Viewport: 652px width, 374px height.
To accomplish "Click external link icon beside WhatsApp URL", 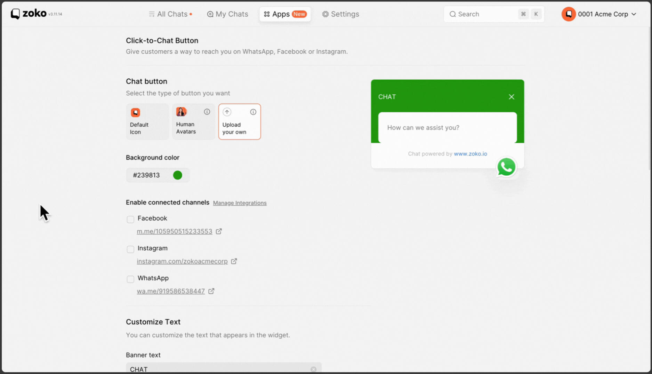I will tap(211, 291).
